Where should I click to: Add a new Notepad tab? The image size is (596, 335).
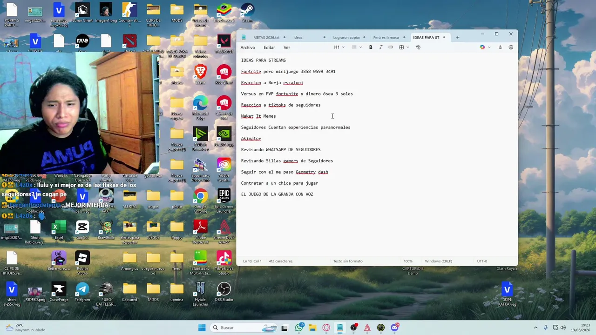(x=457, y=37)
